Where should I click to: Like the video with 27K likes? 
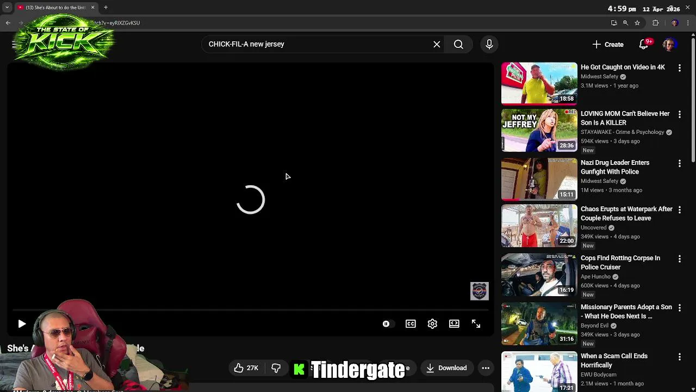click(x=246, y=368)
